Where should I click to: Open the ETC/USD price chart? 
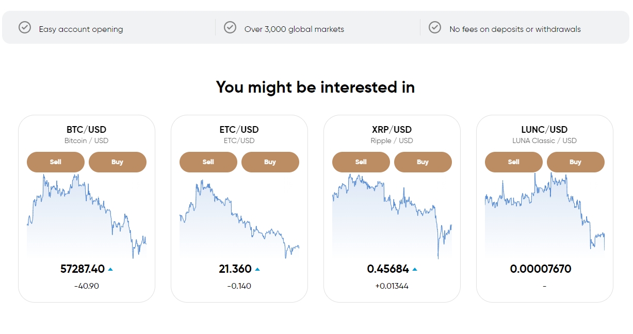[239, 219]
